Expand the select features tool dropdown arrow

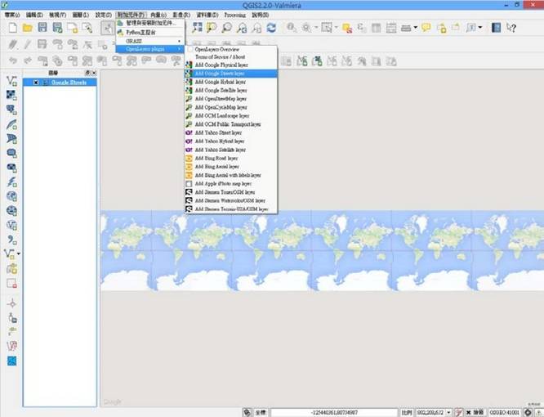coord(336,28)
